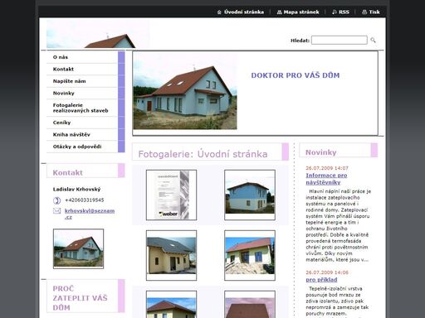Viewport: 425px width, 318px height.
Task: Click the home icon beside Úvodní stránka
Action: 219,12
